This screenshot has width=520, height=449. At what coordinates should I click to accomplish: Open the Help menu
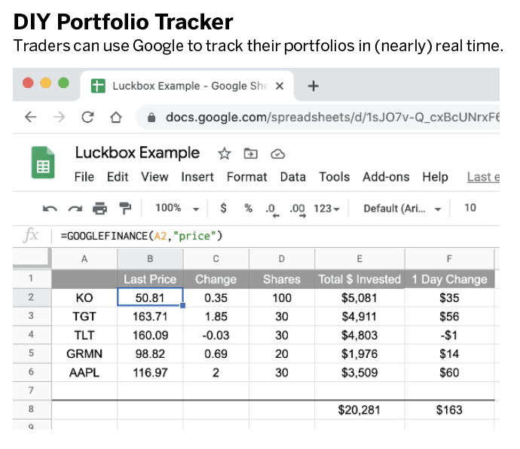(435, 177)
